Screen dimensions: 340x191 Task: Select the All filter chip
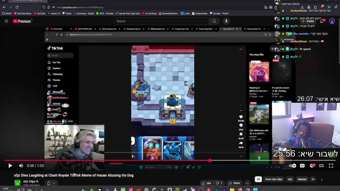tap(258, 179)
